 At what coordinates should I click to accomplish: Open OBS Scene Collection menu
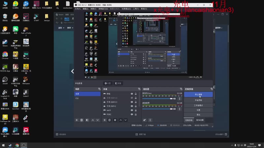tap(126, 9)
